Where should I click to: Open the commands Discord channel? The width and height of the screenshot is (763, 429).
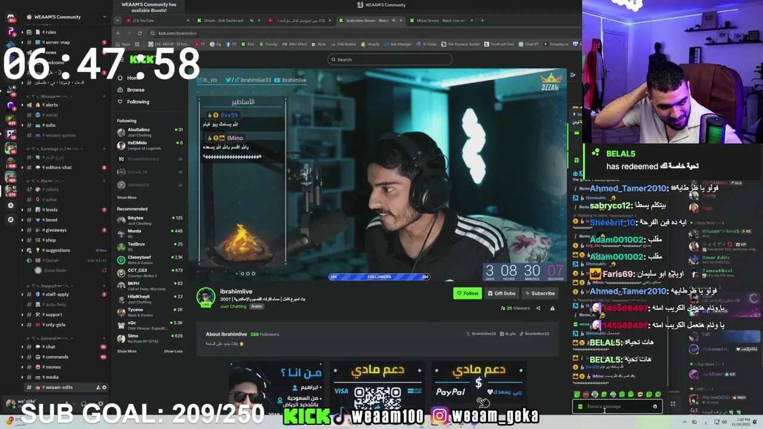[66, 357]
